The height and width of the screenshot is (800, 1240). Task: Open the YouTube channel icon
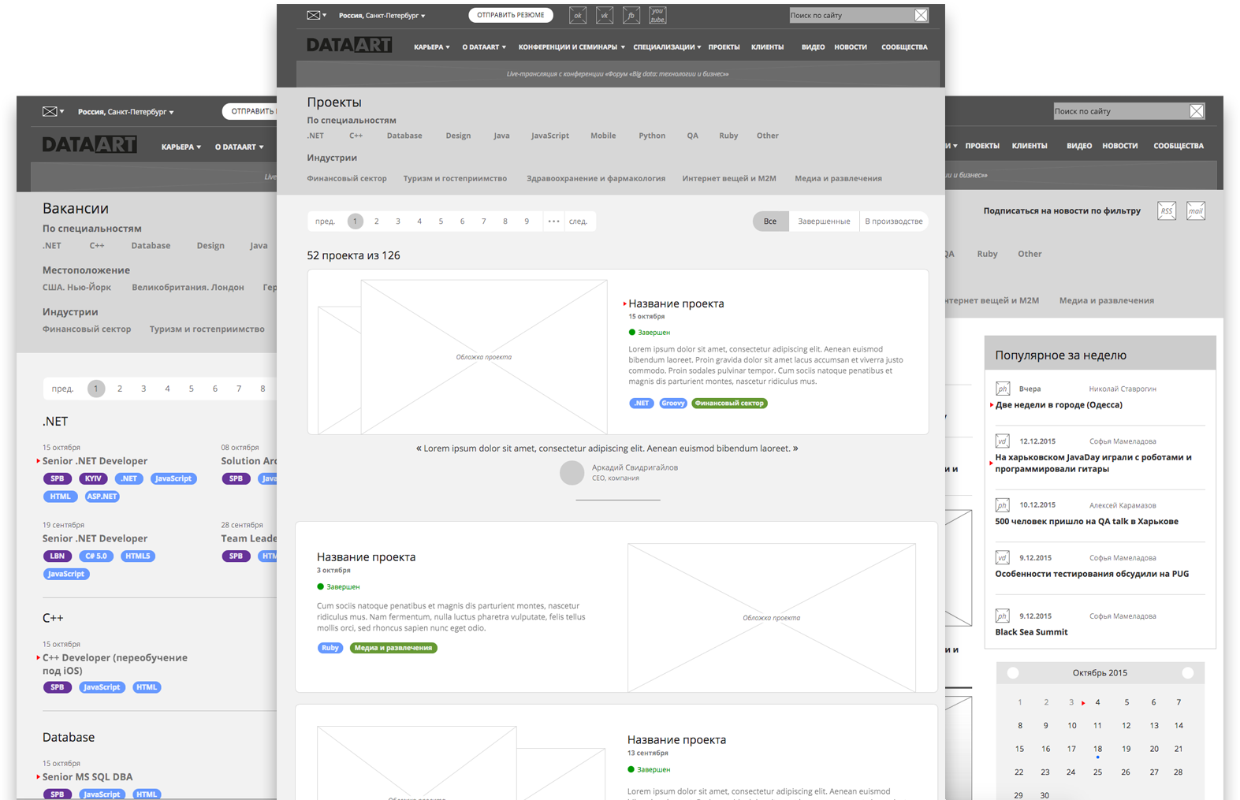pyautogui.click(x=657, y=15)
